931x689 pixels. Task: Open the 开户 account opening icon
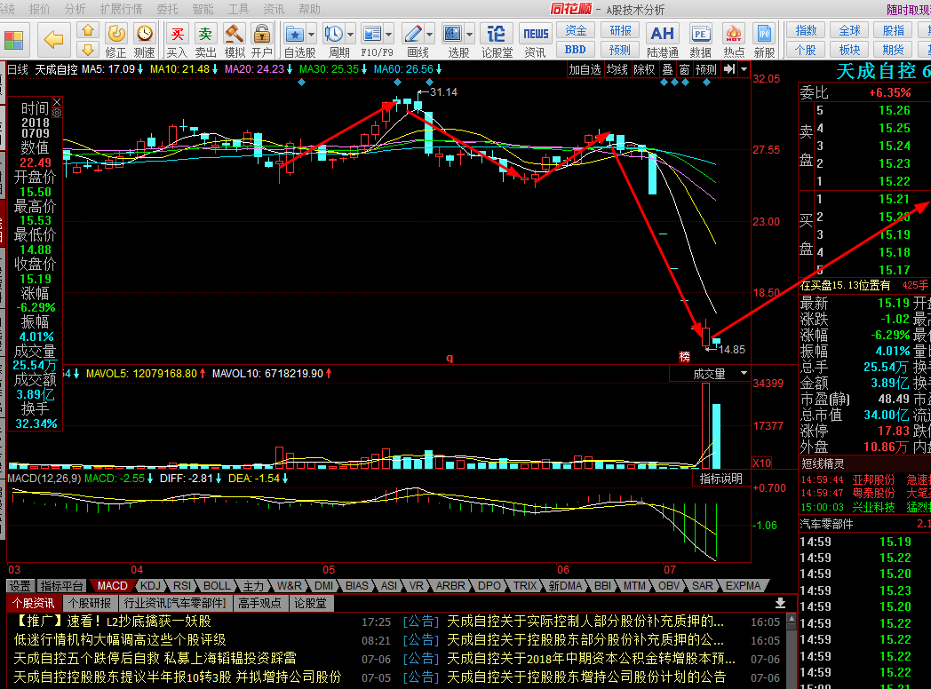pyautogui.click(x=261, y=40)
